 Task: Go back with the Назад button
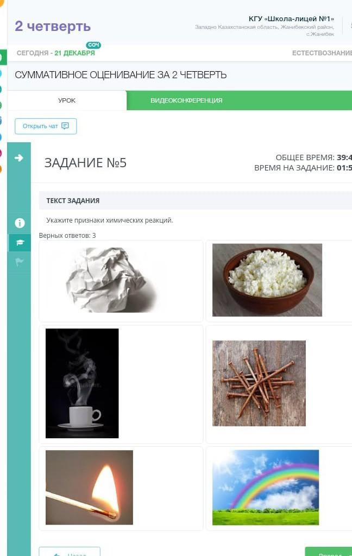click(x=70, y=552)
